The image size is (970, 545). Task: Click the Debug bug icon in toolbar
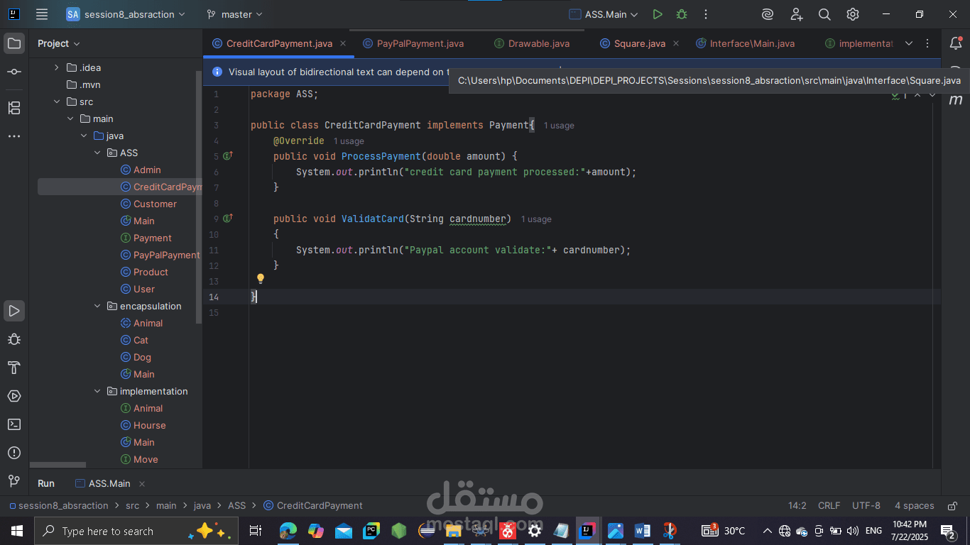(682, 14)
